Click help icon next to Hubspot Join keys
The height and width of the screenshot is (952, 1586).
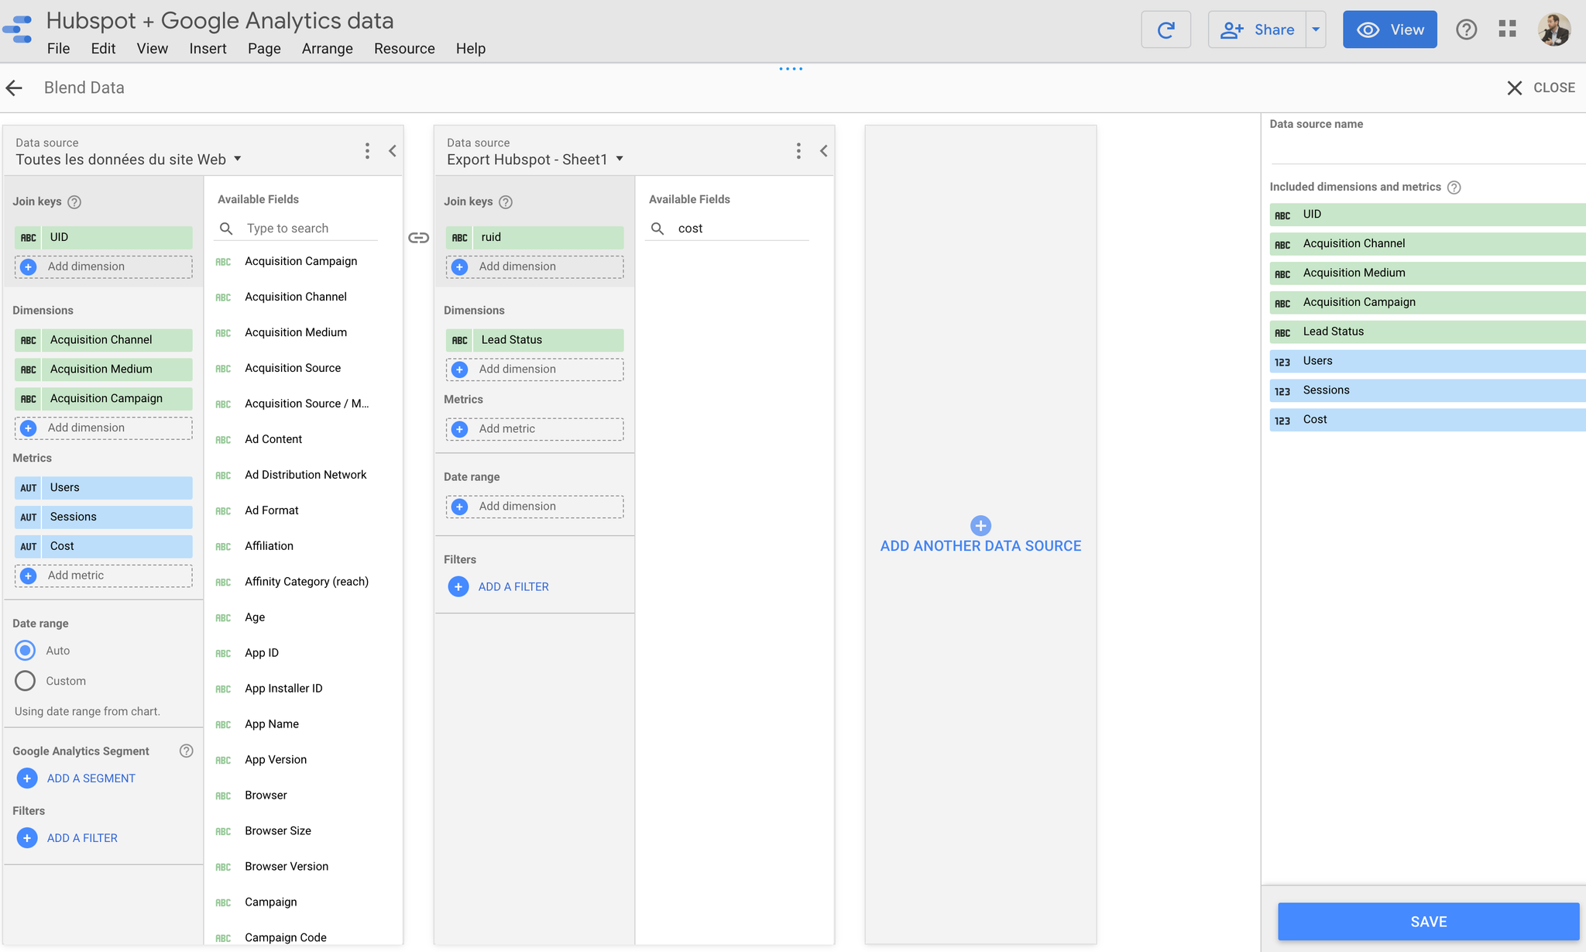506,202
